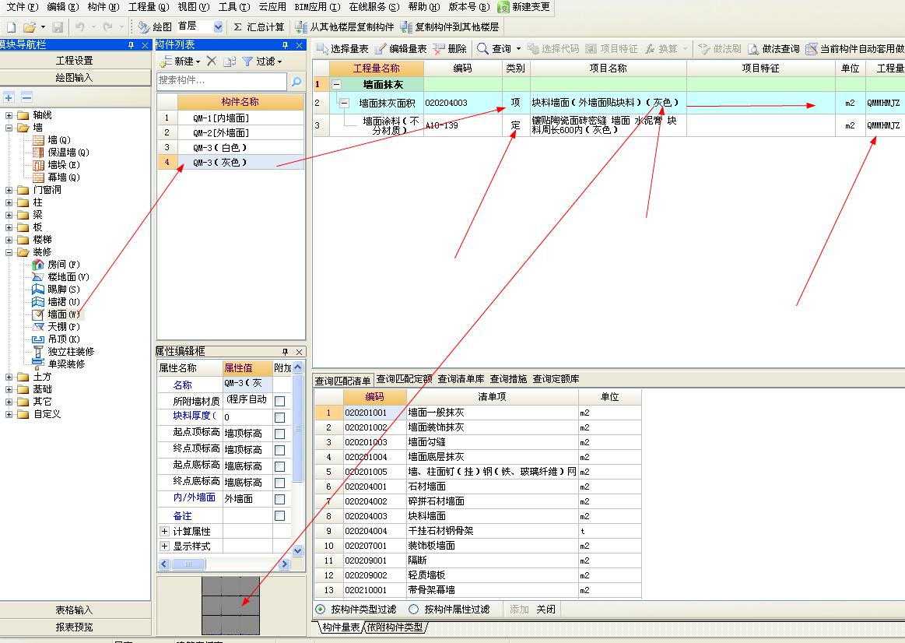Open the 文件(F) menu
Screen dimensions: 905x643
[x=22, y=7]
